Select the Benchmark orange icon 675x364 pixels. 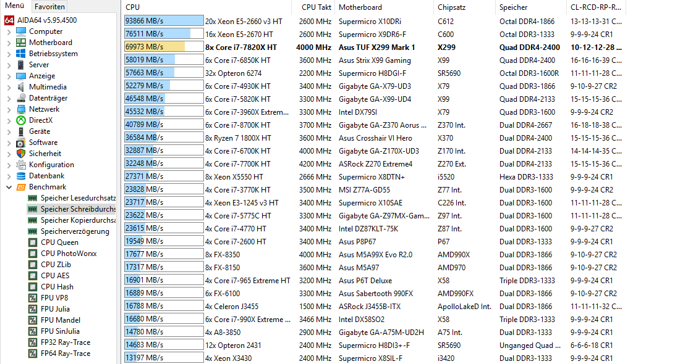click(x=20, y=187)
